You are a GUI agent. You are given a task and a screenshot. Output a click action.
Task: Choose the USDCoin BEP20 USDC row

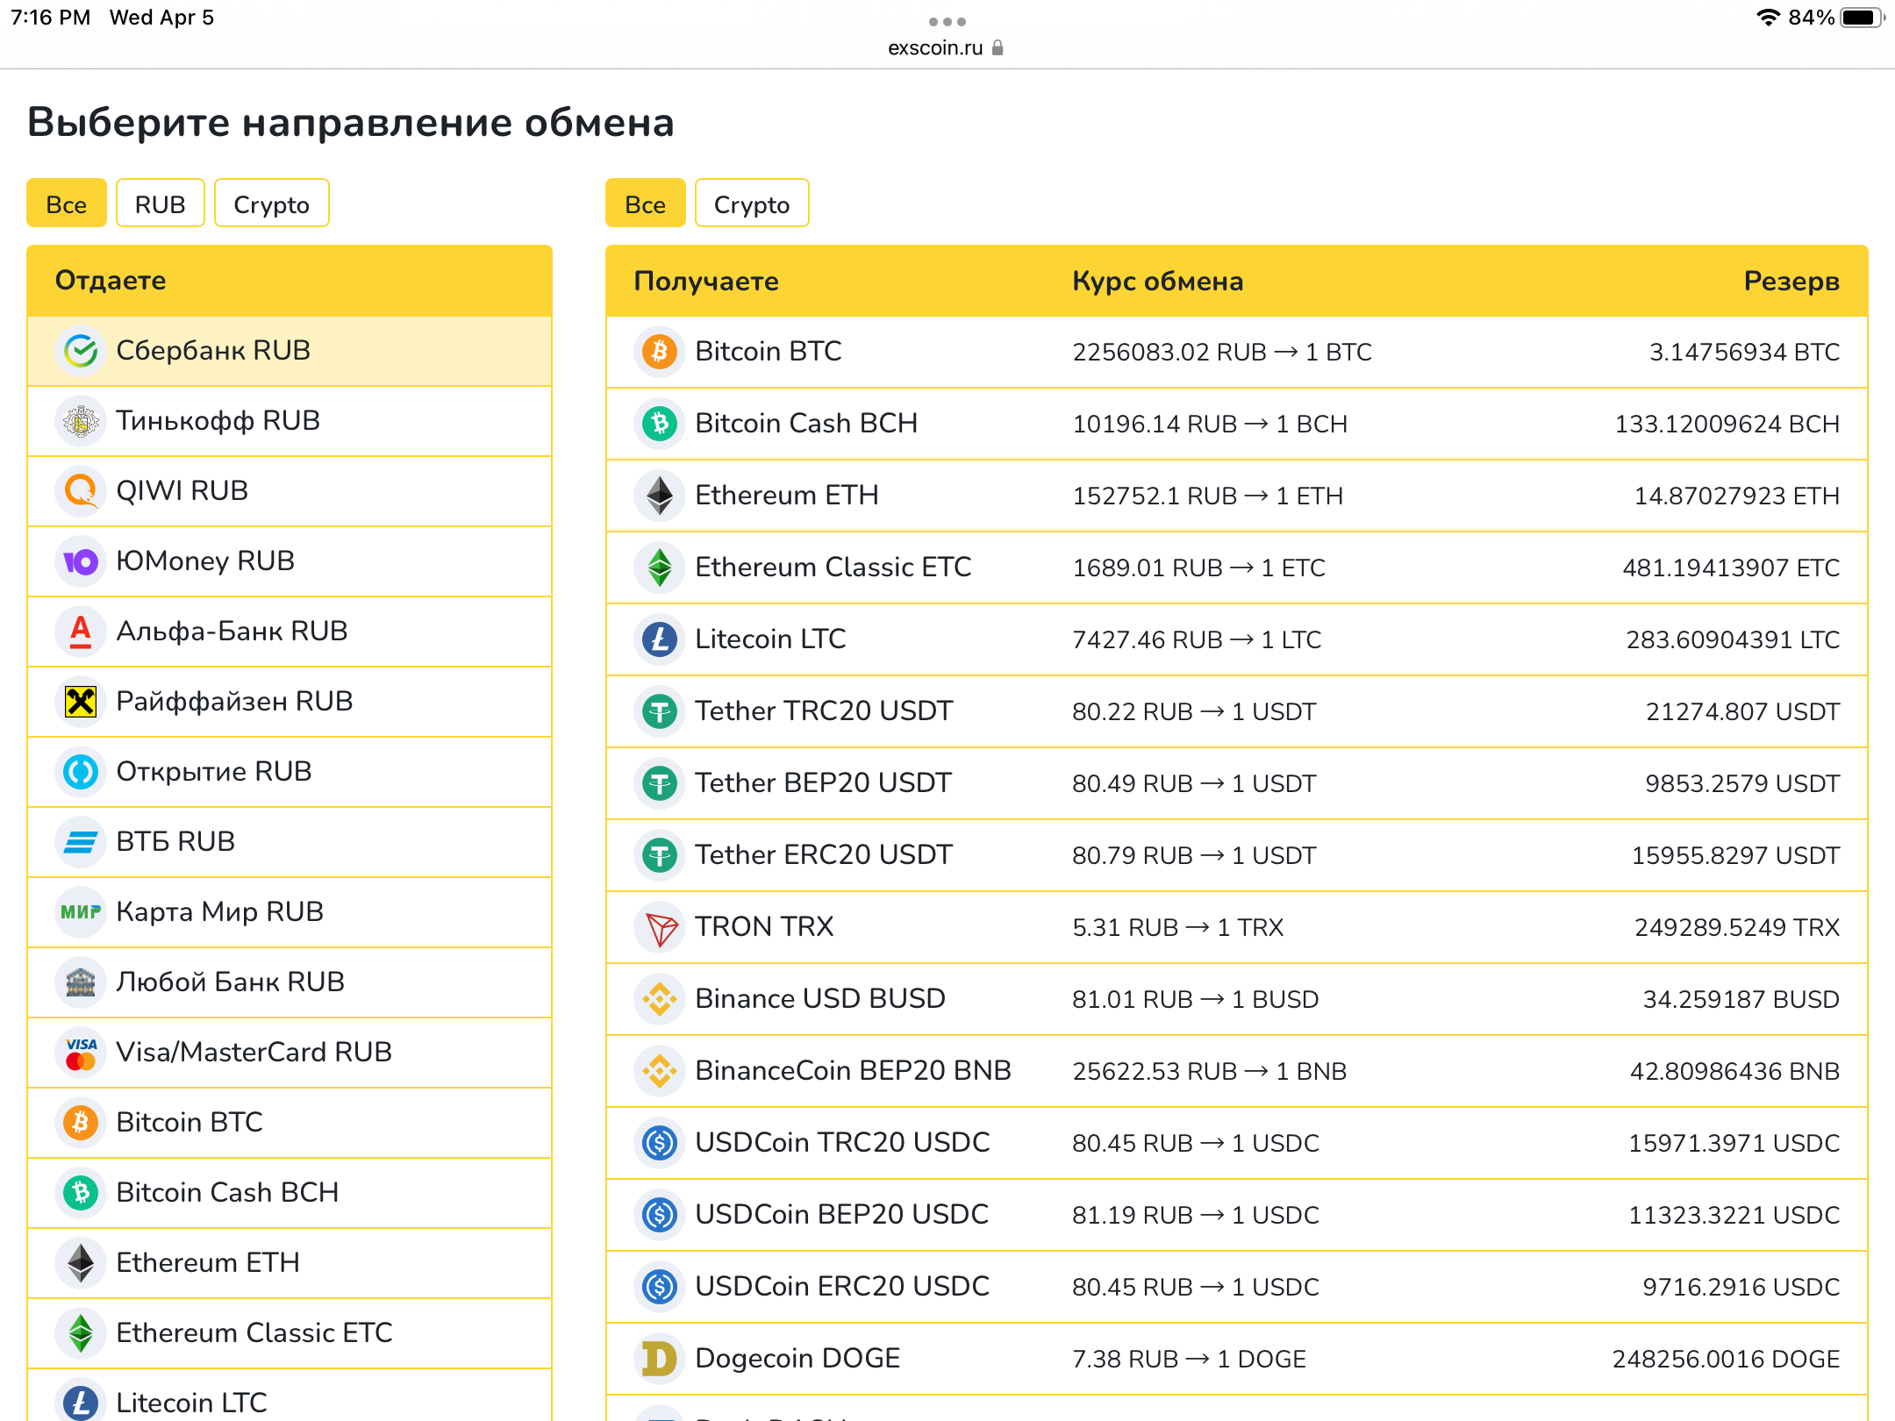pyautogui.click(x=840, y=1215)
